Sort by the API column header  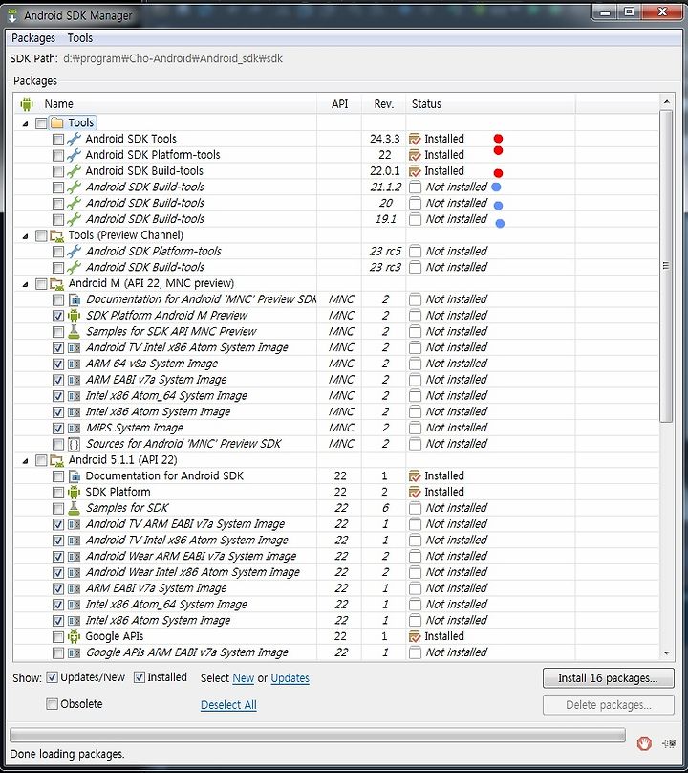pyautogui.click(x=340, y=104)
